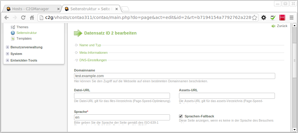
Task: Click the Assets-URL input field
Action: pos(227,96)
